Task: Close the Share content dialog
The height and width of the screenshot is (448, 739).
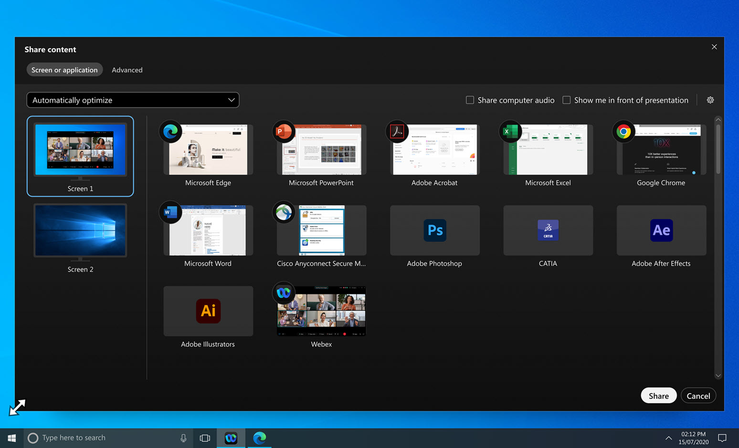Action: pos(714,47)
